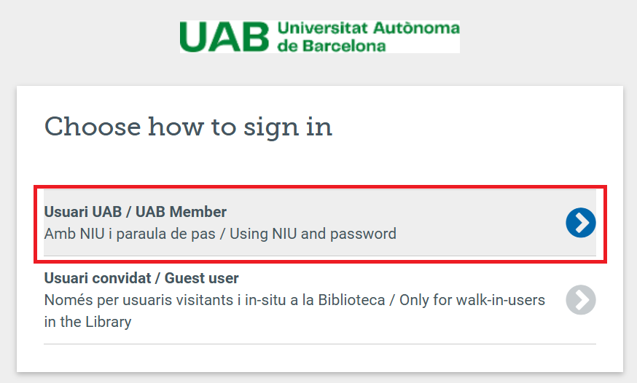This screenshot has height=383, width=637.
Task: Click the Universitat Autònoma de Barcelona wordmark
Action: (x=369, y=36)
